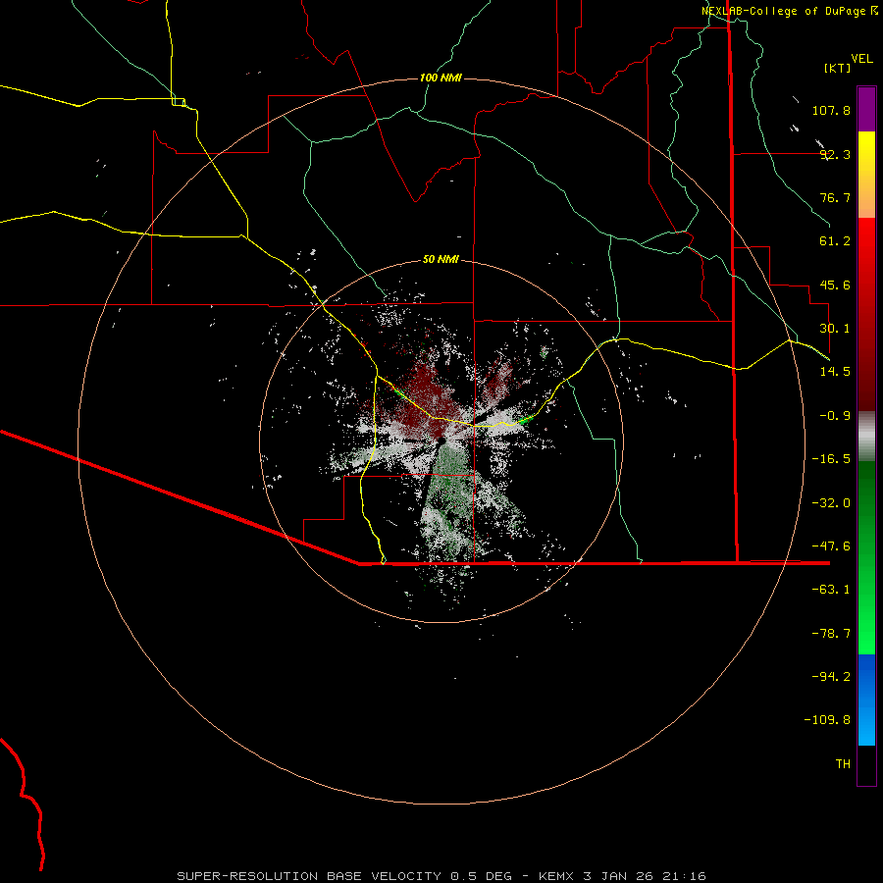Click the TH threshold legend label

(x=843, y=764)
